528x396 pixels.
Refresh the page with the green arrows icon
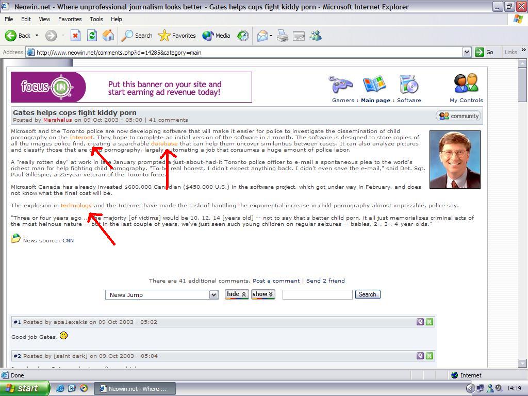(x=92, y=36)
